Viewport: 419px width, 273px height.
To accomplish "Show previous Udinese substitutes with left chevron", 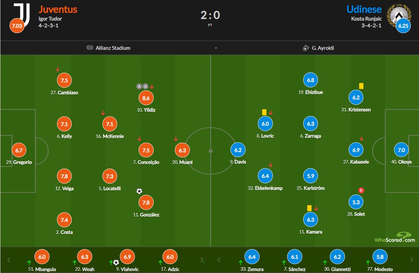I will point(219,259).
